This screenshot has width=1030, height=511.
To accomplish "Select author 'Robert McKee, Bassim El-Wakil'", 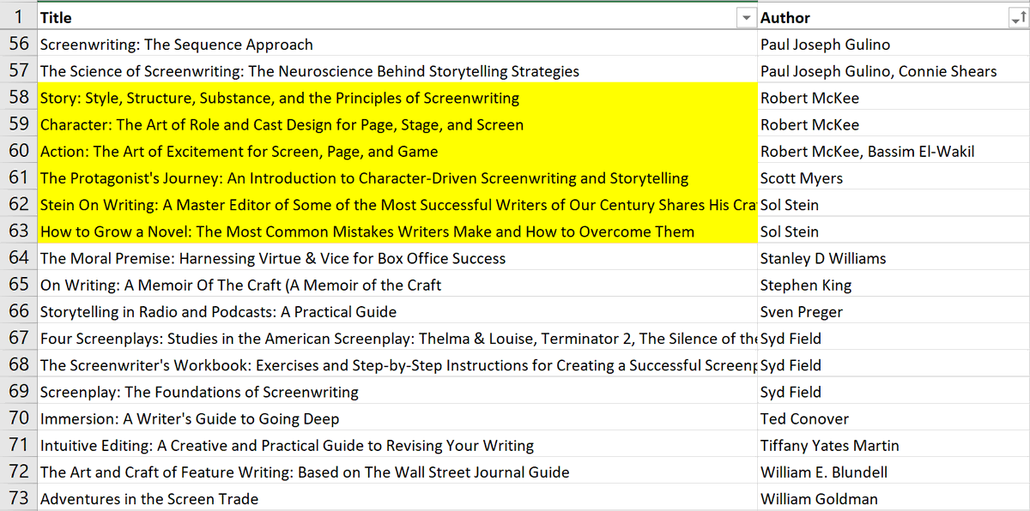I will tap(894, 152).
